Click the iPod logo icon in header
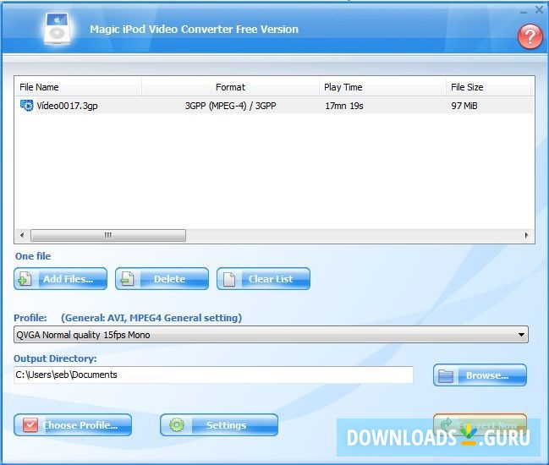The image size is (549, 465). [x=57, y=29]
